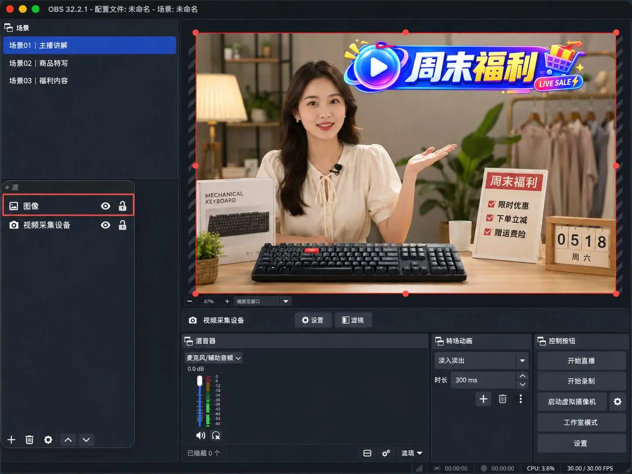This screenshot has height=474, width=632.
Task: Click the 图像 source picture icon
Action: click(x=14, y=206)
